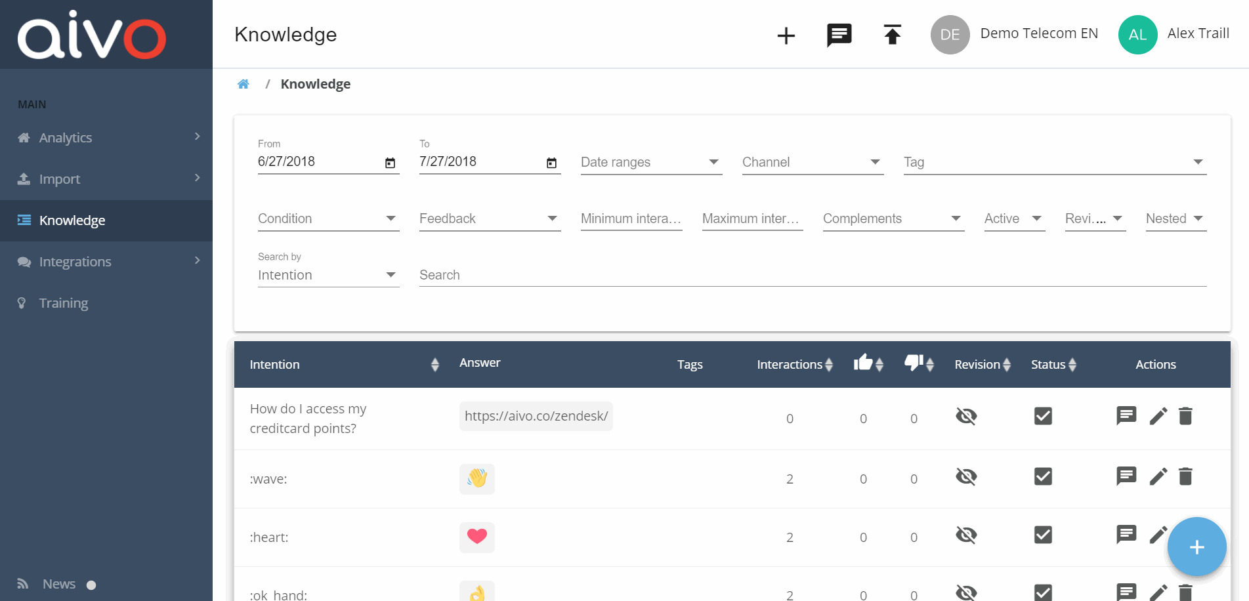Open the Active filter dropdown

coord(1015,218)
